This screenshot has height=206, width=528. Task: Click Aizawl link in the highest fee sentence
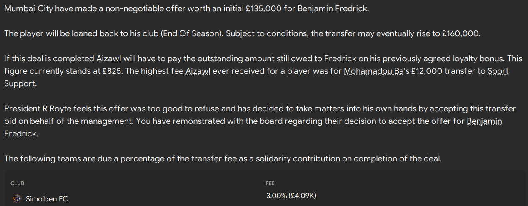(197, 71)
